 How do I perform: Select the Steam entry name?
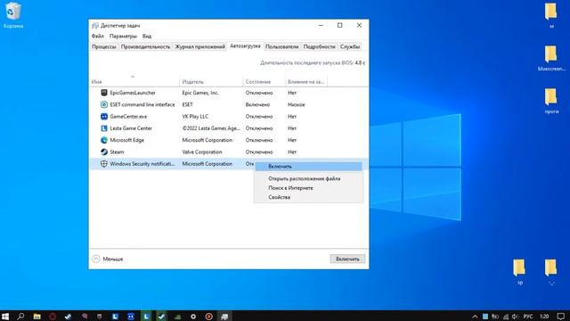click(117, 152)
